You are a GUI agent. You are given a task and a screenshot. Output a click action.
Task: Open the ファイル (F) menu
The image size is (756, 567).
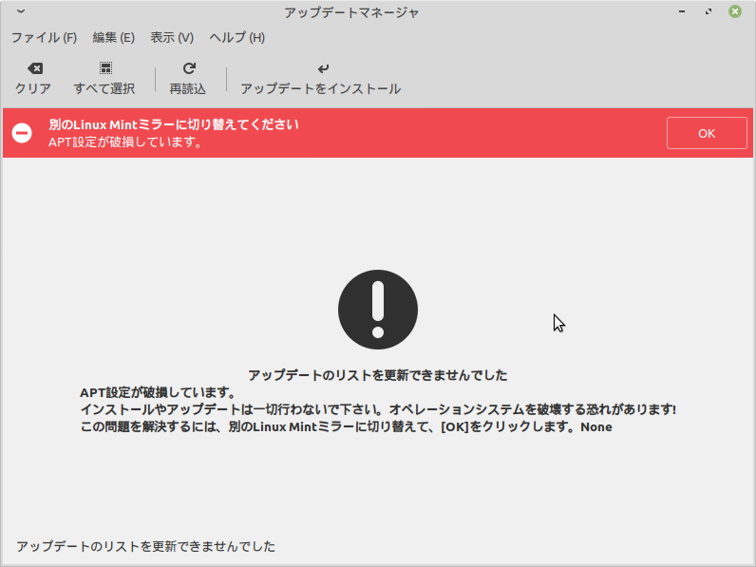point(44,38)
